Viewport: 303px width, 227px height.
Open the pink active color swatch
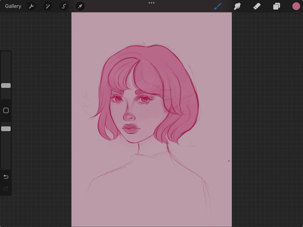[296, 6]
